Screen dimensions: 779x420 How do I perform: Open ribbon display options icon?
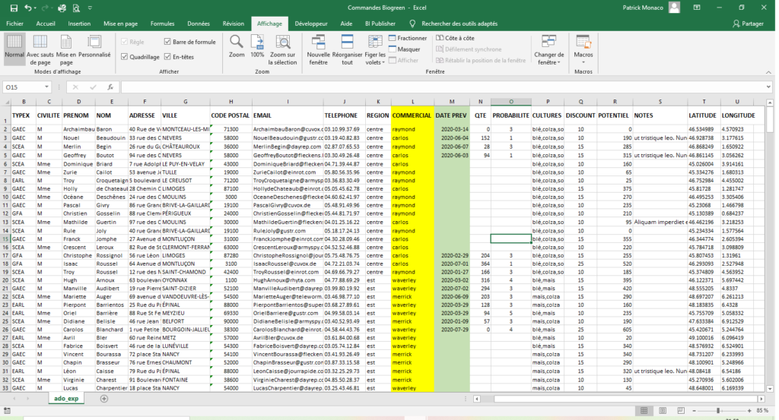pyautogui.click(x=697, y=8)
